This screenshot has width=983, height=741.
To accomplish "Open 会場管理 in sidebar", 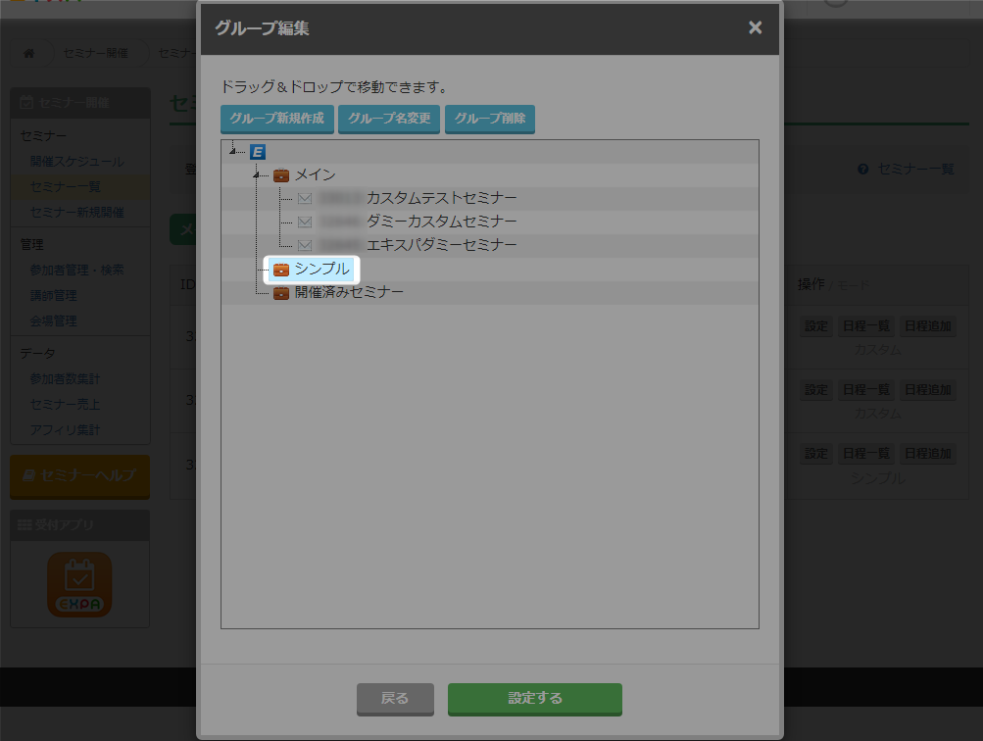I will click(54, 321).
